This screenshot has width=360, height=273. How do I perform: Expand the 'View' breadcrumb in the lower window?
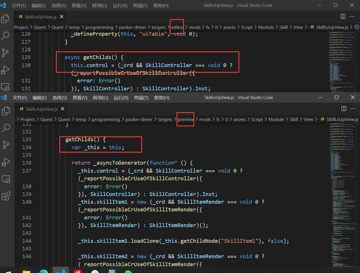pos(308,119)
